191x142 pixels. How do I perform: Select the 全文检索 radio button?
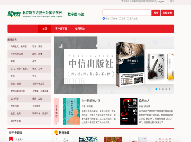point(128,18)
